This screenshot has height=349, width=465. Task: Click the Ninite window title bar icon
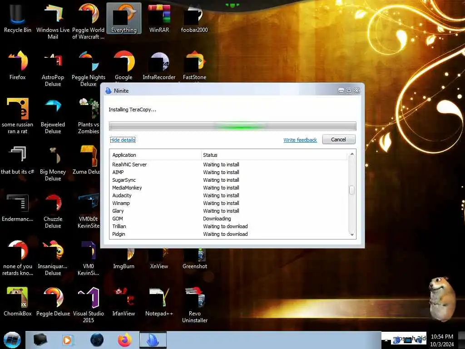point(108,91)
